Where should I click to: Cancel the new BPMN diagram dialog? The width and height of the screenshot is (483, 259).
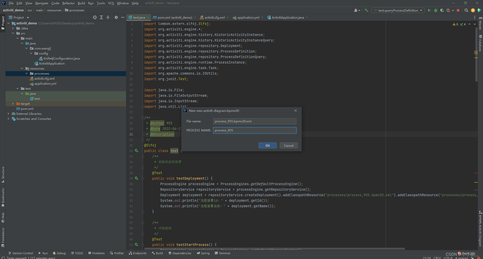point(289,145)
